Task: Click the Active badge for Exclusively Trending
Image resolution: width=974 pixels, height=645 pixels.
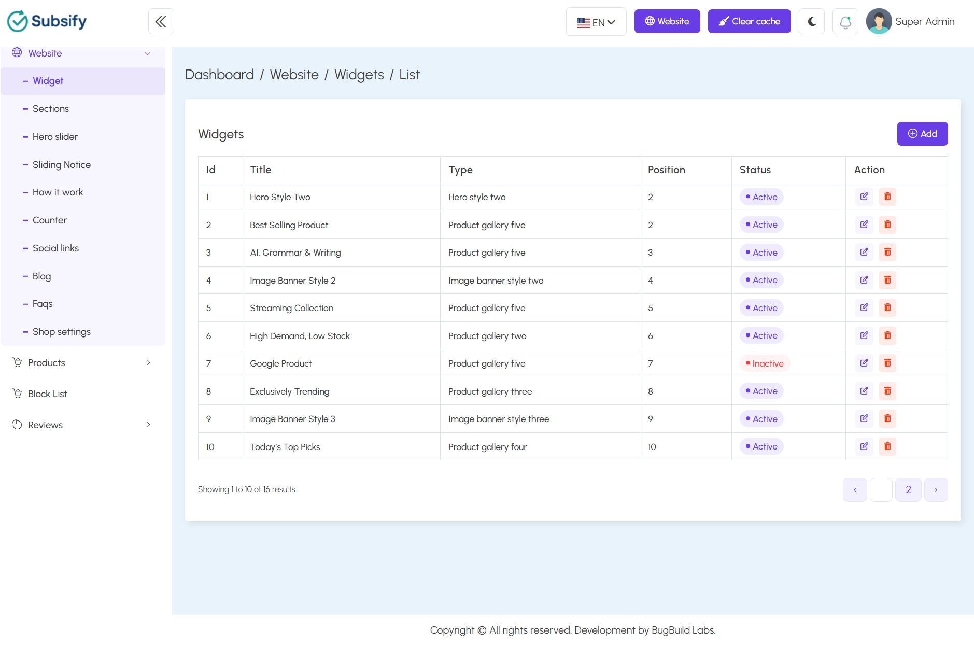Action: pos(761,391)
